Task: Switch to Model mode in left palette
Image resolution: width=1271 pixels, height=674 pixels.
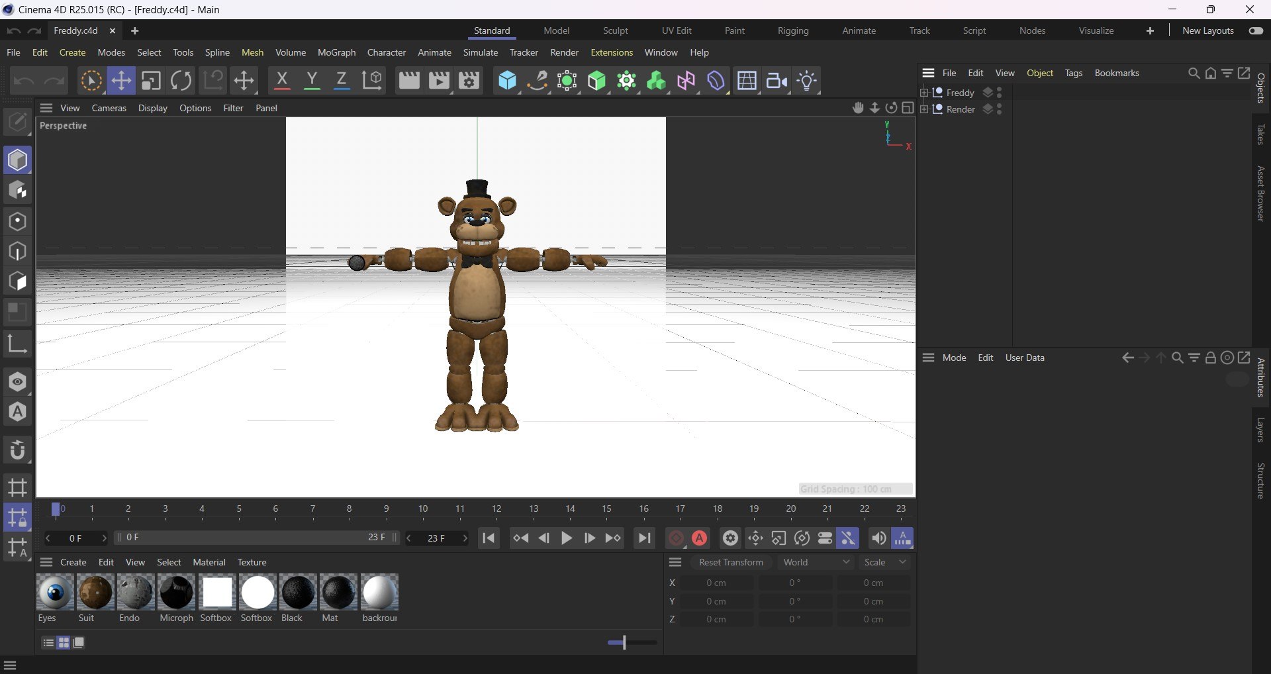Action: click(x=18, y=160)
